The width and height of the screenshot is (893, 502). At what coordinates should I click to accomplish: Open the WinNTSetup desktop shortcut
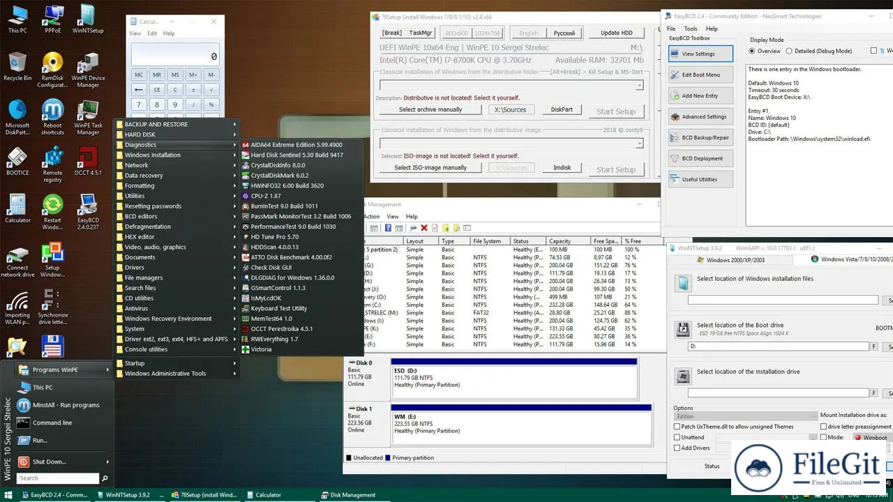(88, 20)
